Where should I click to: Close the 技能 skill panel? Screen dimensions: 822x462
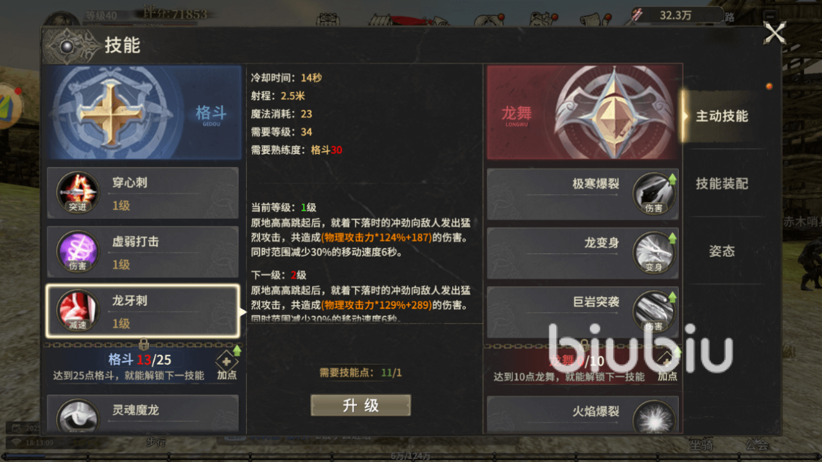point(775,33)
